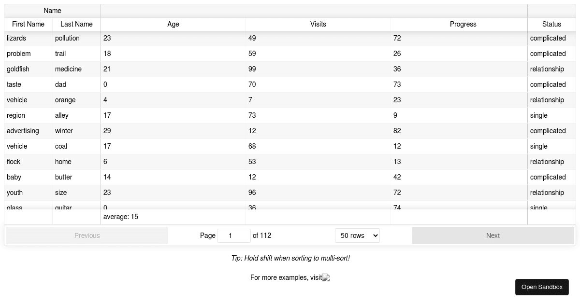
Task: Click the visits value 99 cell
Action: click(x=318, y=69)
